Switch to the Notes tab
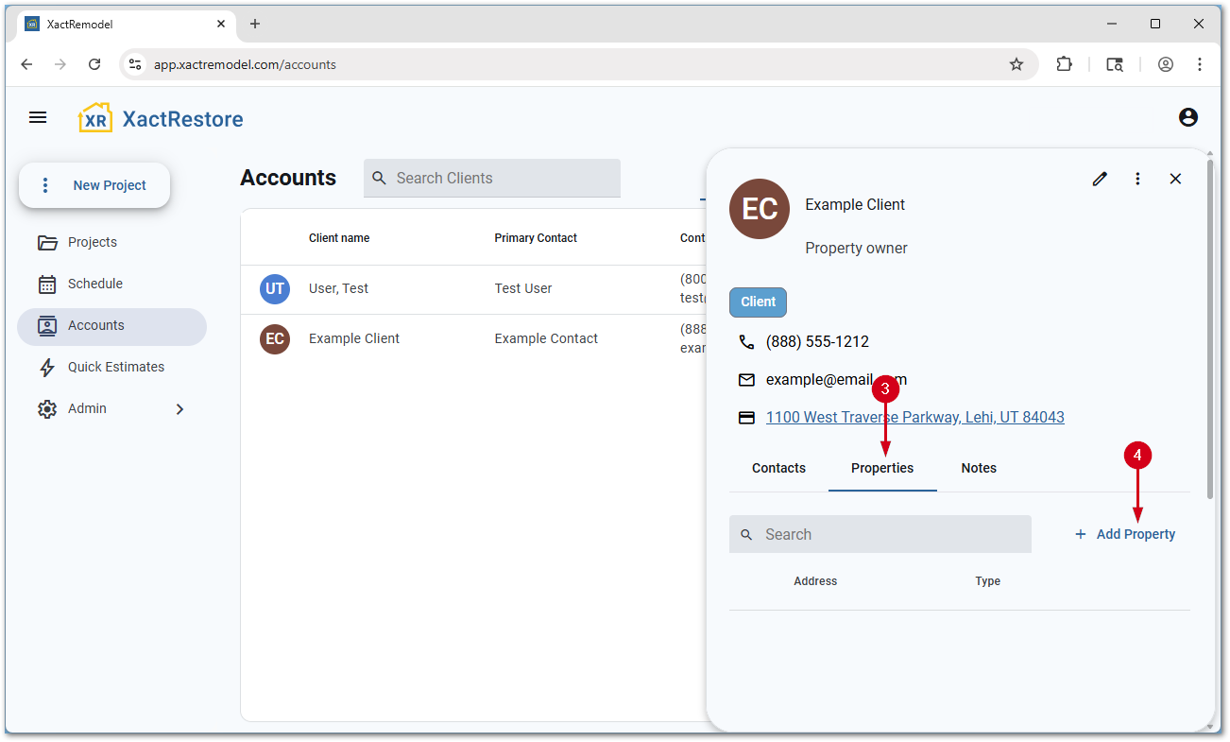 tap(979, 468)
